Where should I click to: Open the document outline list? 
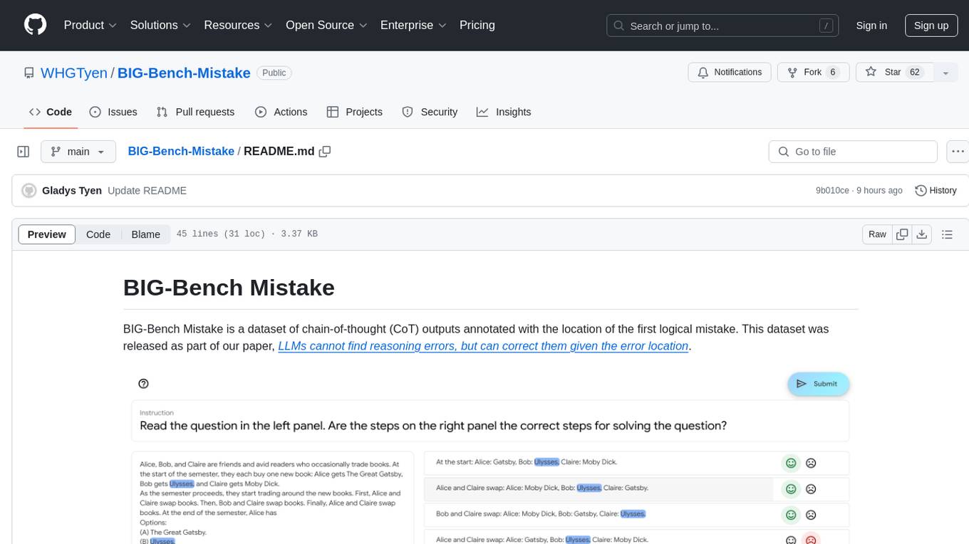(x=947, y=234)
